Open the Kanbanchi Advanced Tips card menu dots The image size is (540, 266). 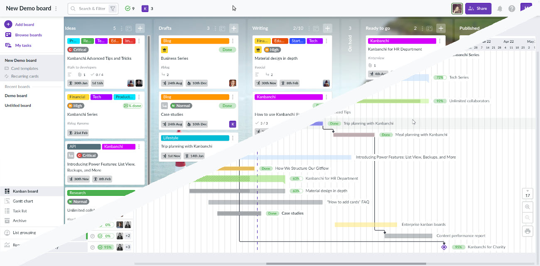point(139,41)
